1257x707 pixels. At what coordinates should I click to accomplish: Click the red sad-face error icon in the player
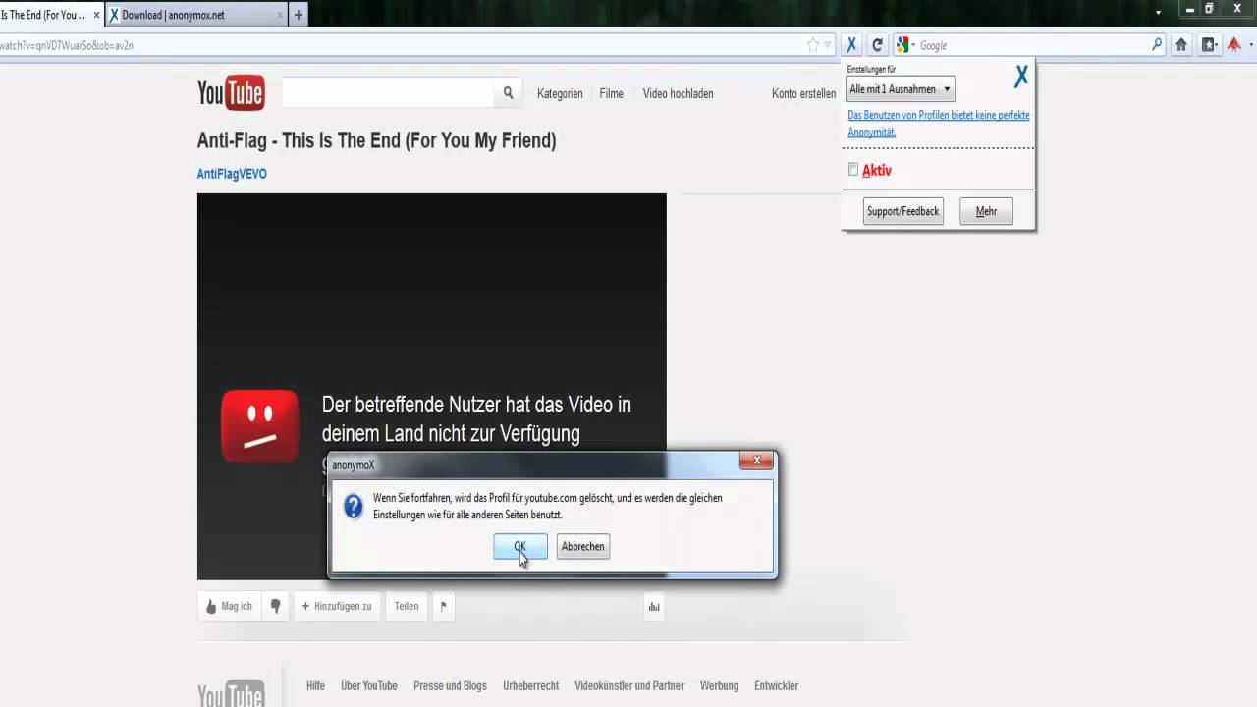259,426
